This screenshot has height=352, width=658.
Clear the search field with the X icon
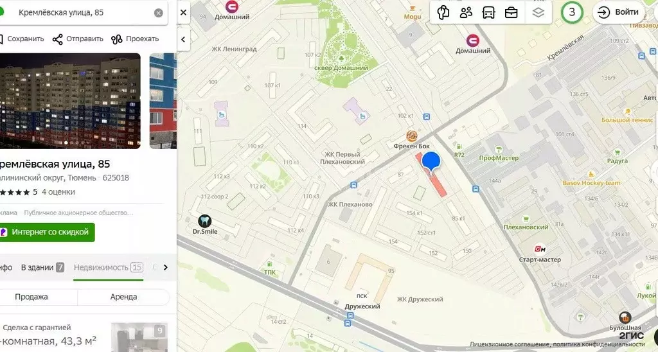point(159,13)
